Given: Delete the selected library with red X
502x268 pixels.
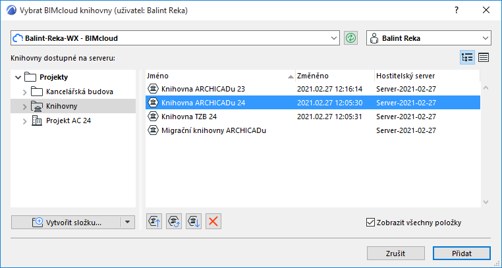Looking at the screenshot, I should [x=213, y=221].
